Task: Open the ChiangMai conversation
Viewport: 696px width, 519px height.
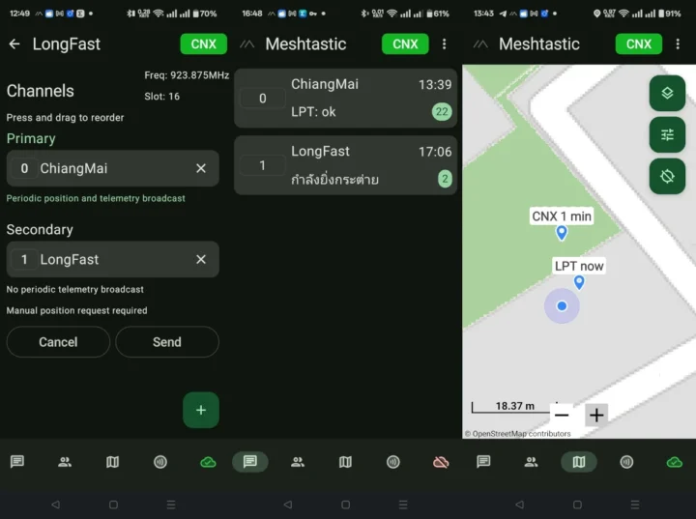Action: (345, 99)
